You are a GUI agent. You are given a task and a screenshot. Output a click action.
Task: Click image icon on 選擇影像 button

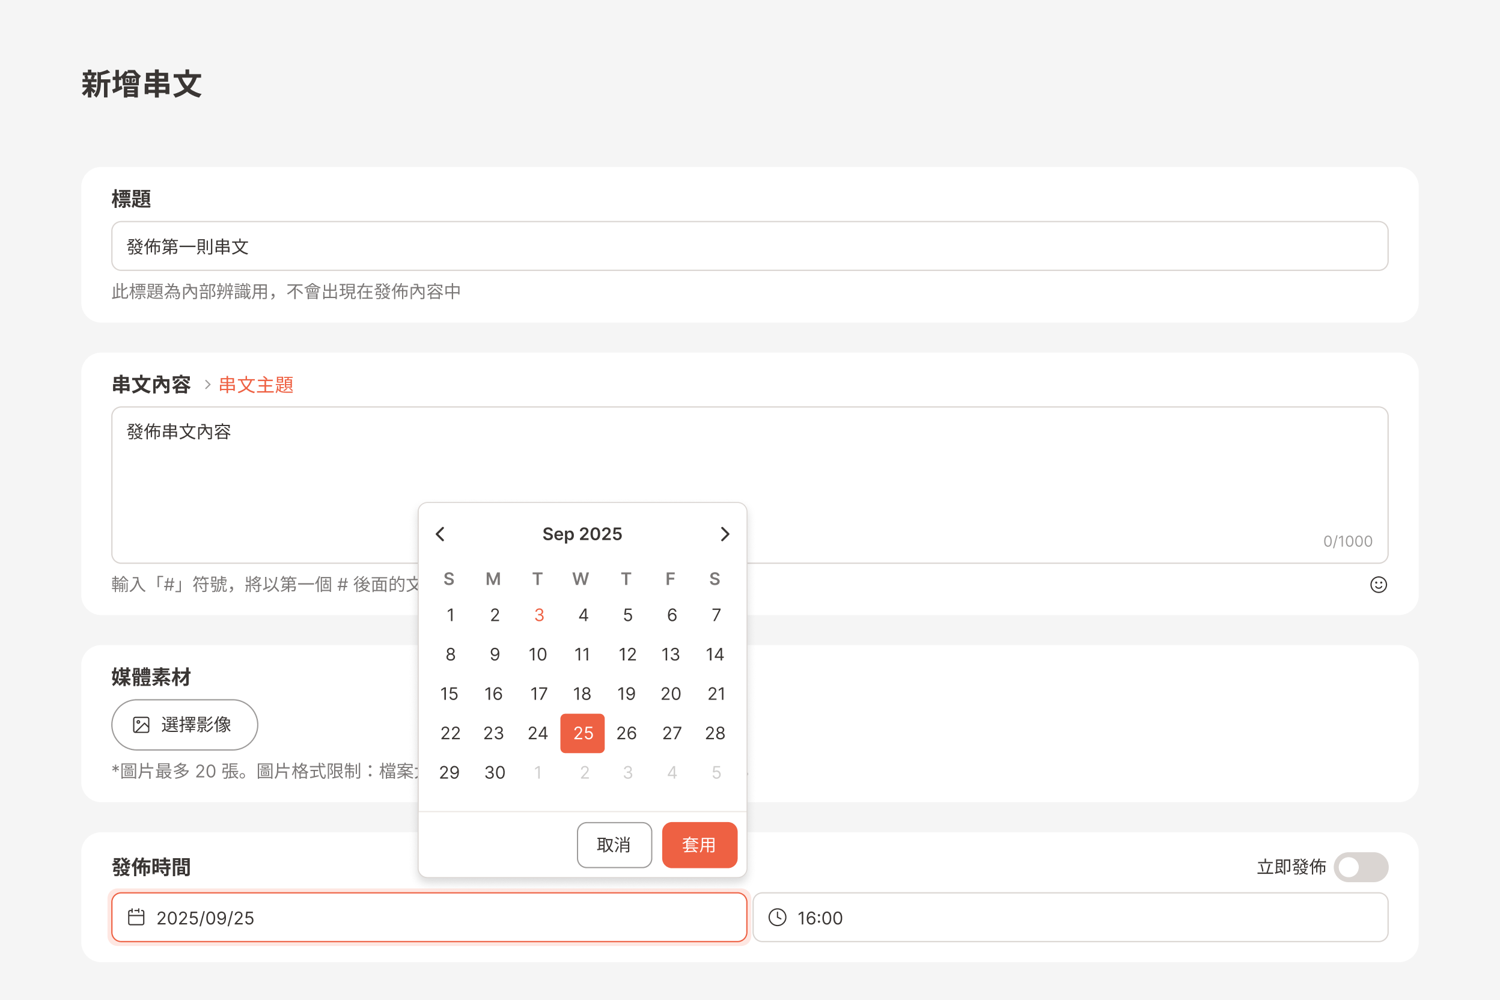tap(141, 725)
